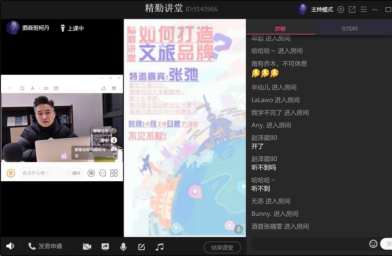Screen dimensions: 392x256
Task: Toggle the 弹 danmaku button
Action: pos(91,173)
